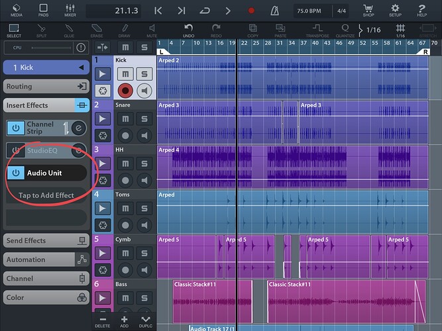Add a new track with ADD
442x331 pixels.
124,322
